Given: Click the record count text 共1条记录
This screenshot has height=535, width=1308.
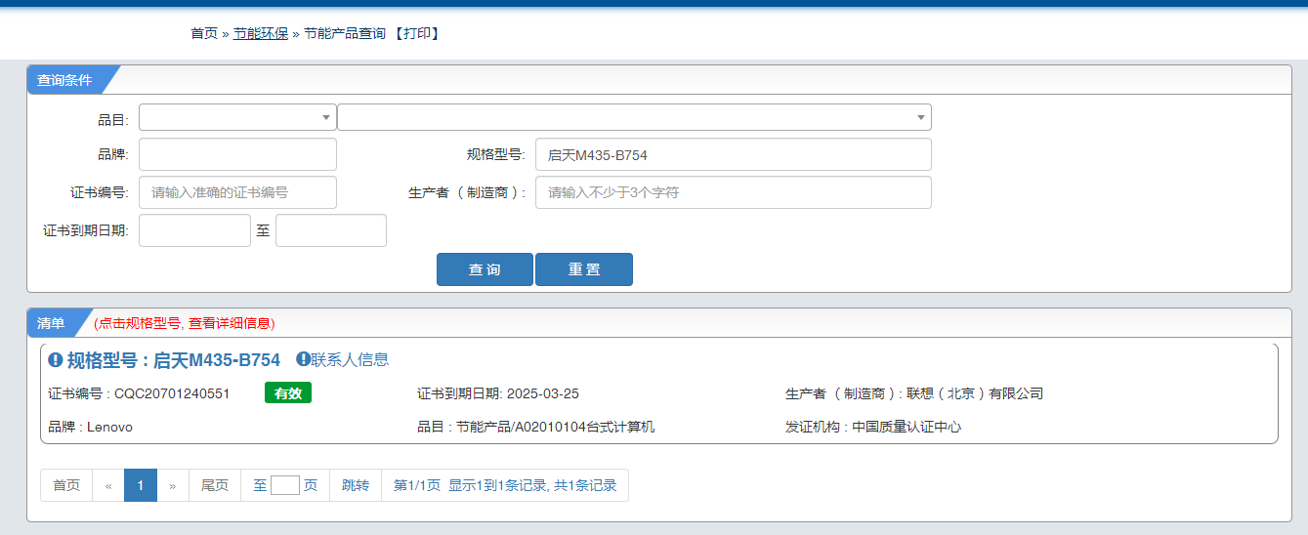Looking at the screenshot, I should tap(585, 485).
